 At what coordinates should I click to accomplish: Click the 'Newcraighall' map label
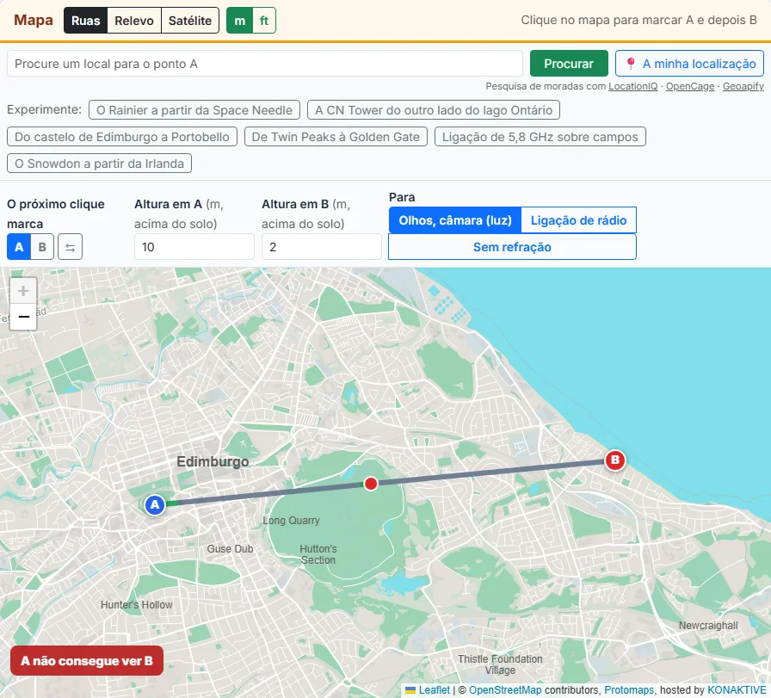click(x=708, y=625)
